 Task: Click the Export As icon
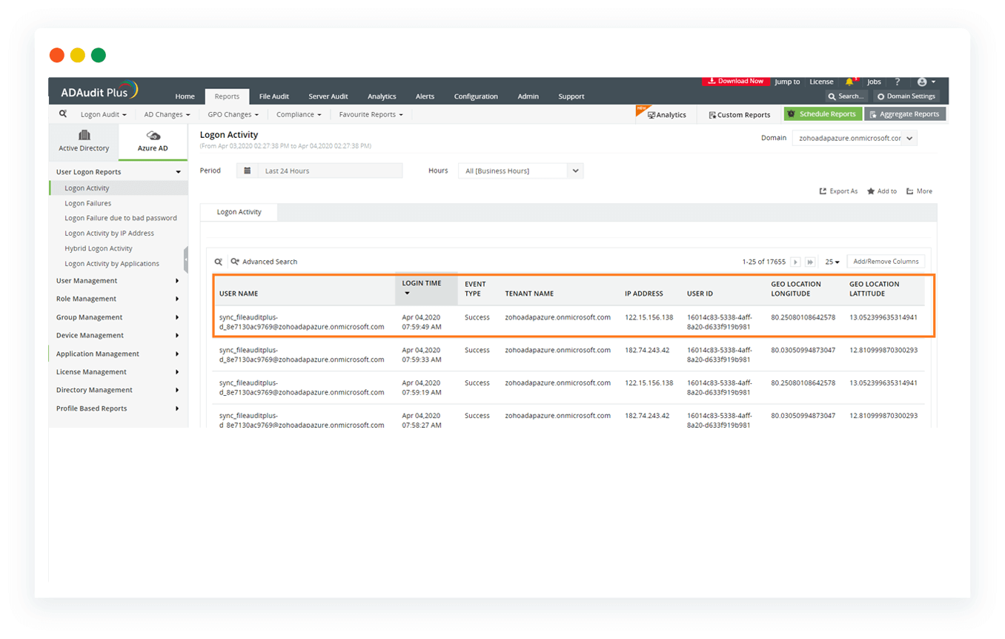pyautogui.click(x=823, y=191)
